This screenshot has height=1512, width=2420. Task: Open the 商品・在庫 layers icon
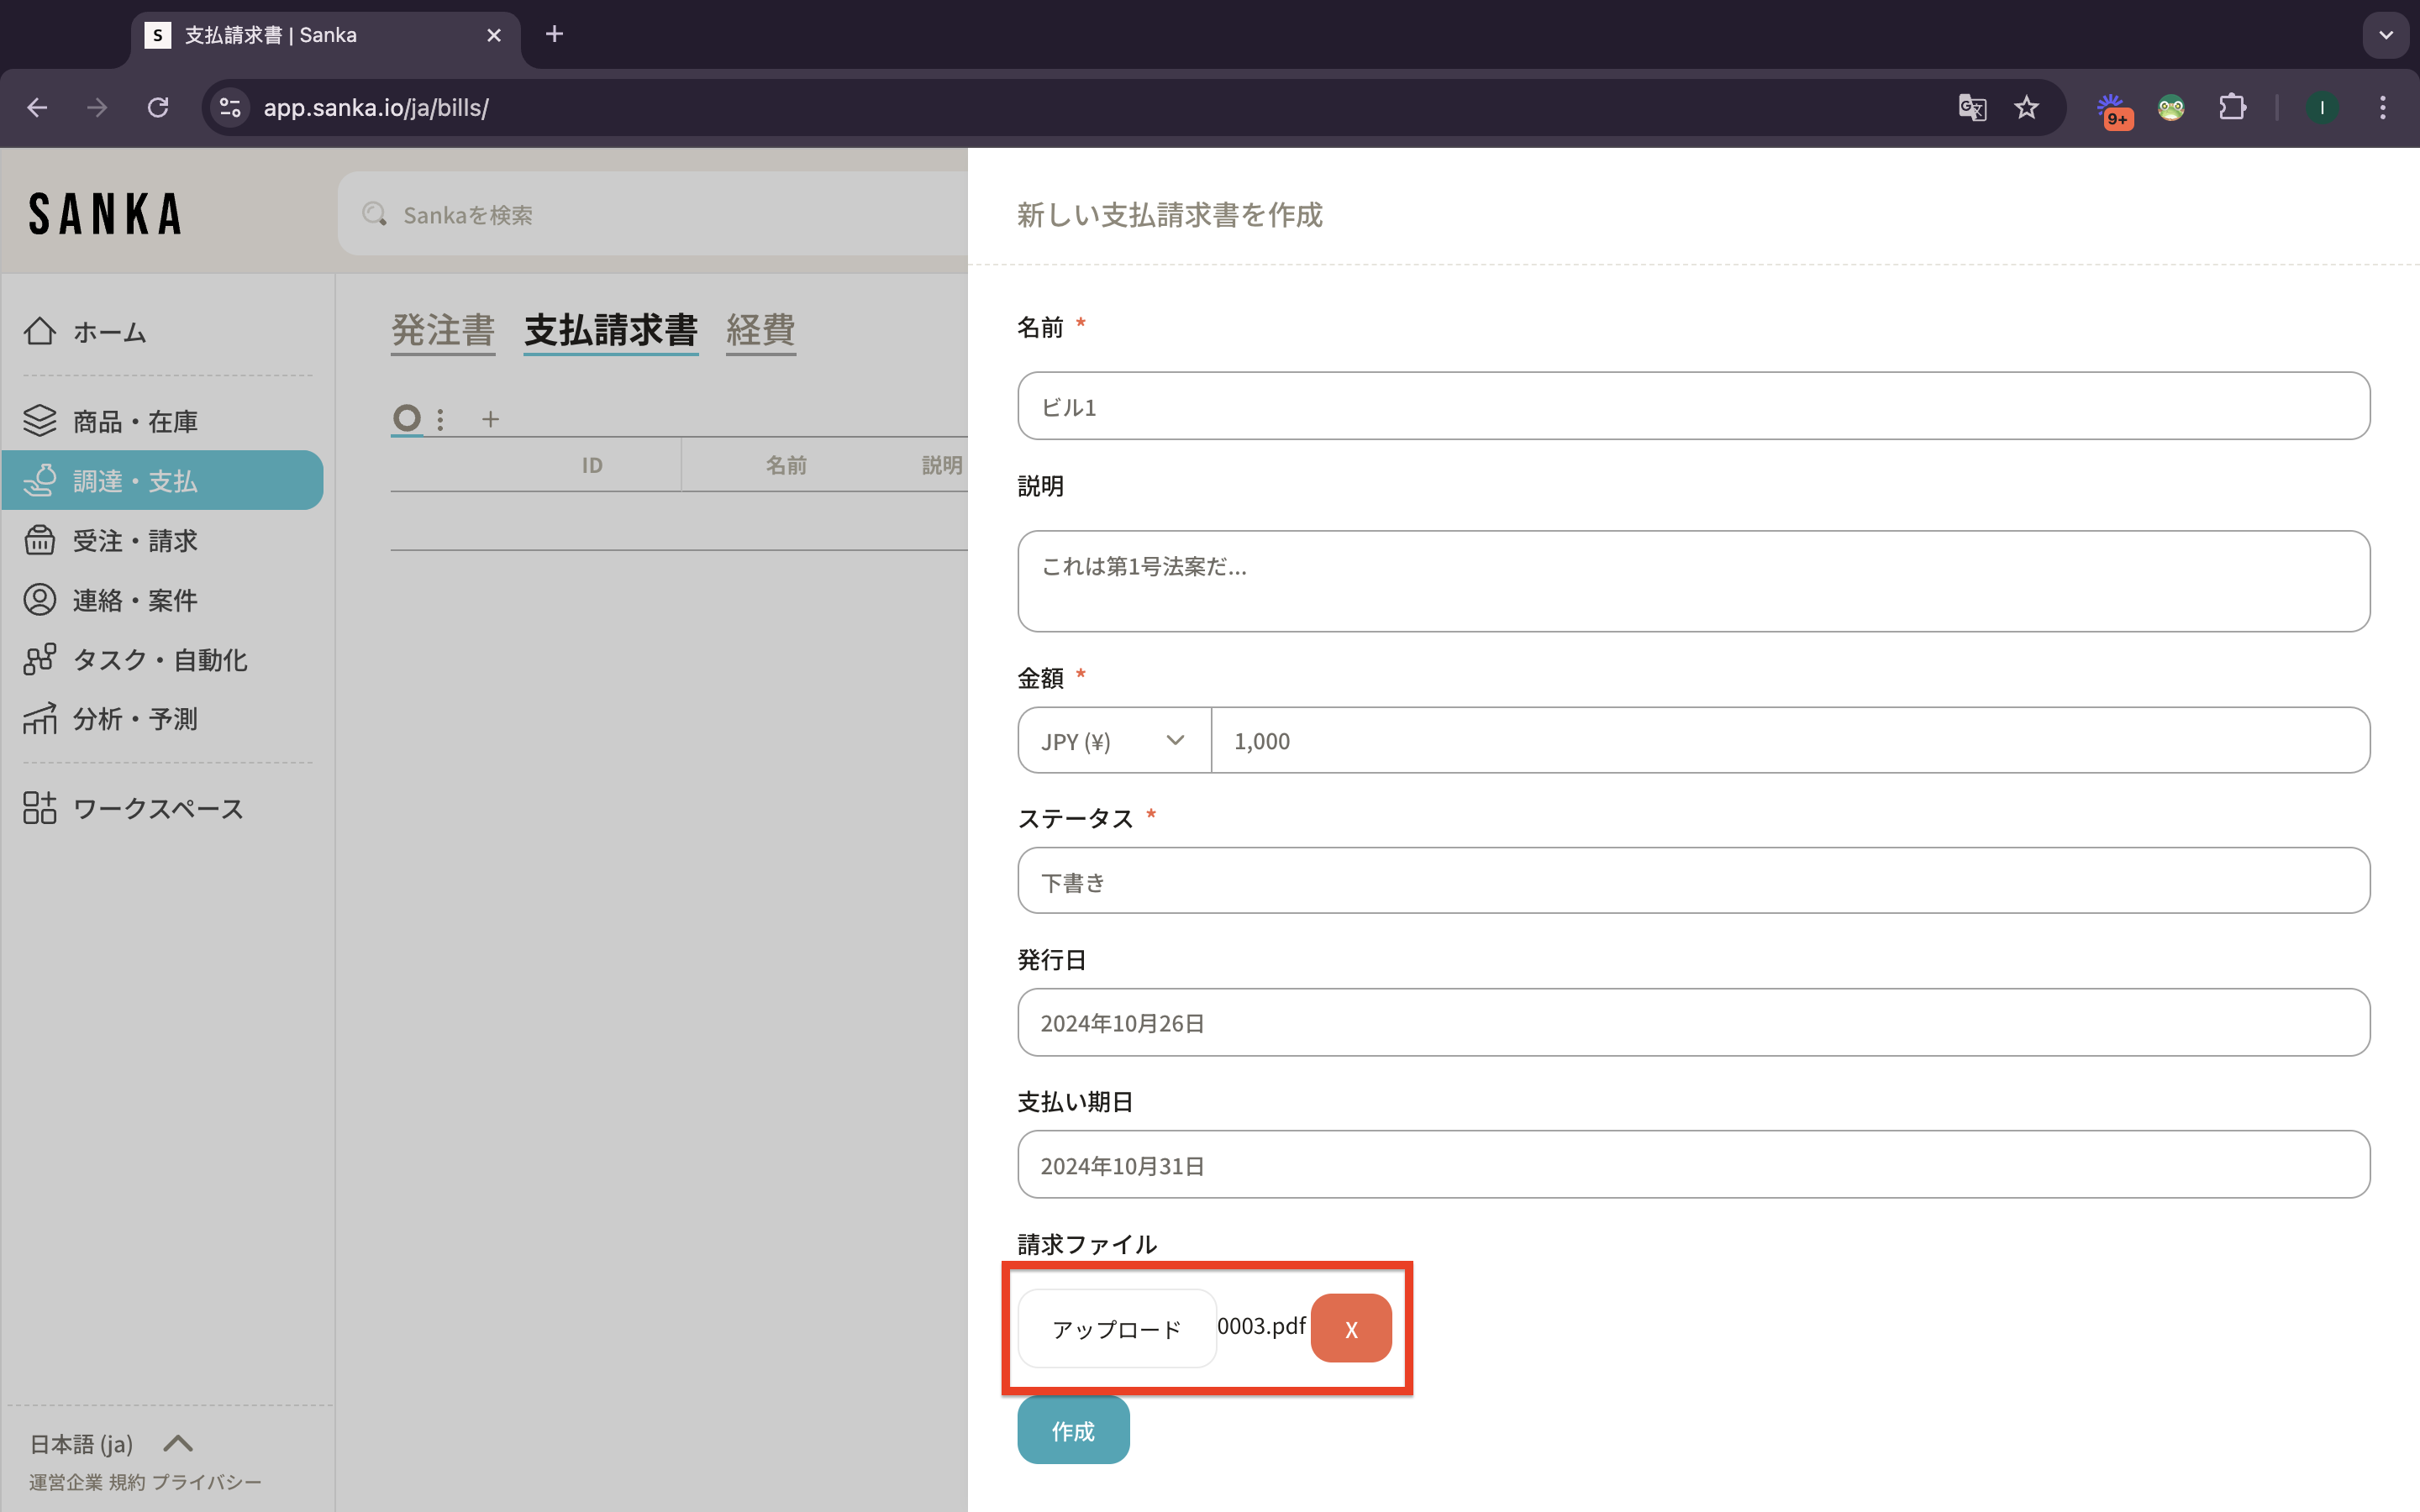click(40, 421)
